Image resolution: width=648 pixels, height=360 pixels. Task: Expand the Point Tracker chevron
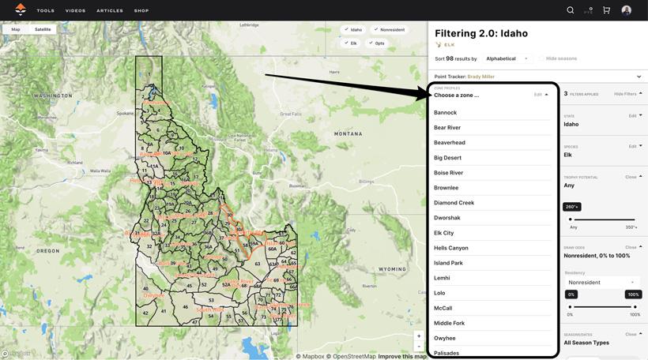coord(639,77)
